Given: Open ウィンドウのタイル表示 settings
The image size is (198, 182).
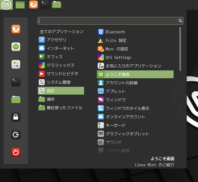Looking at the screenshot, I should coord(135,108).
